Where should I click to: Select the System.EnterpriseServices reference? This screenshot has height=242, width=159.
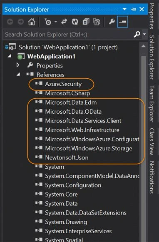(x=78, y=231)
